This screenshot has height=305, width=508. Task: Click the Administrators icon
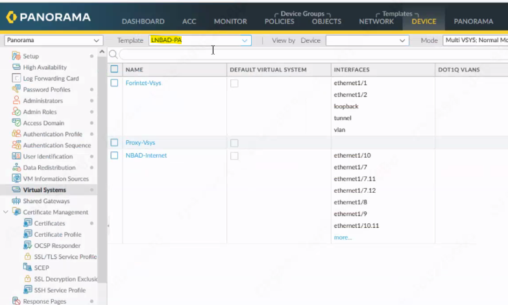(x=17, y=101)
